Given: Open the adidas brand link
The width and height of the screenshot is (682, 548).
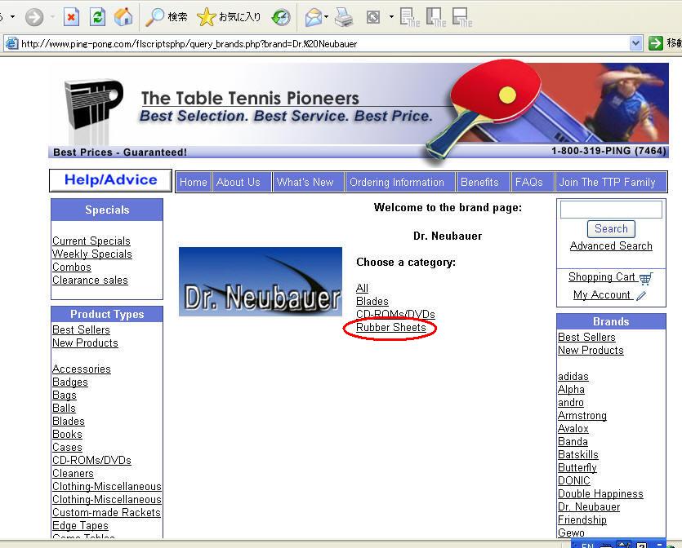Looking at the screenshot, I should [573, 377].
